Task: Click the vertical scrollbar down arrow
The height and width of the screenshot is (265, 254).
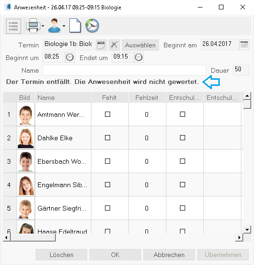Action: click(x=247, y=229)
